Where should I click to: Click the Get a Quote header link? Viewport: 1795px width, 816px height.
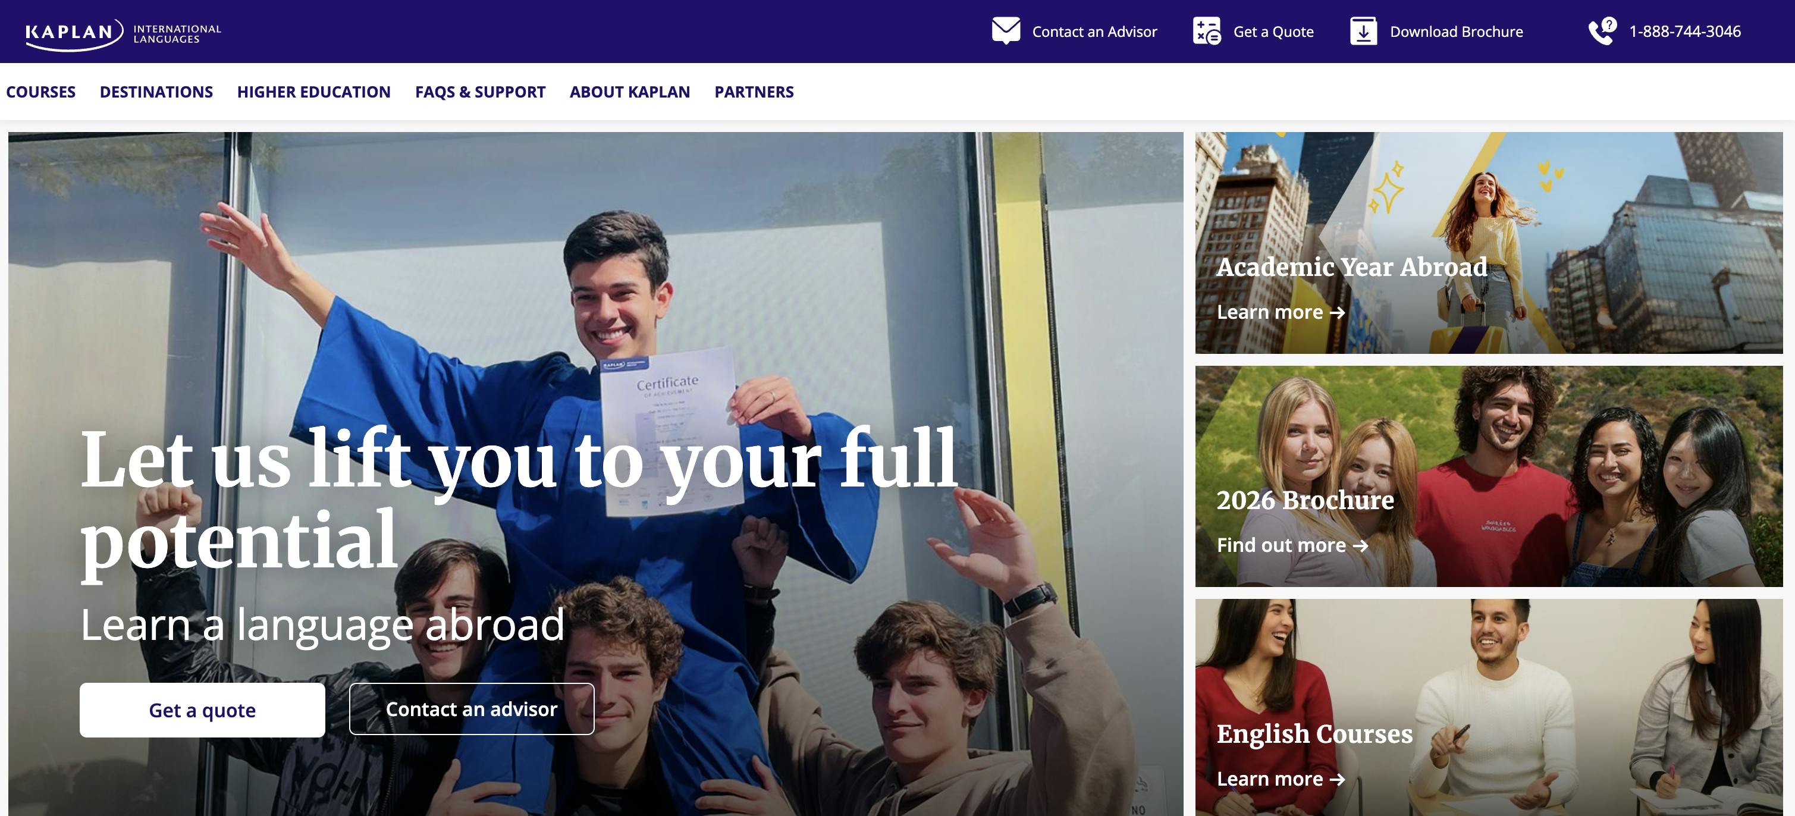coord(1273,32)
